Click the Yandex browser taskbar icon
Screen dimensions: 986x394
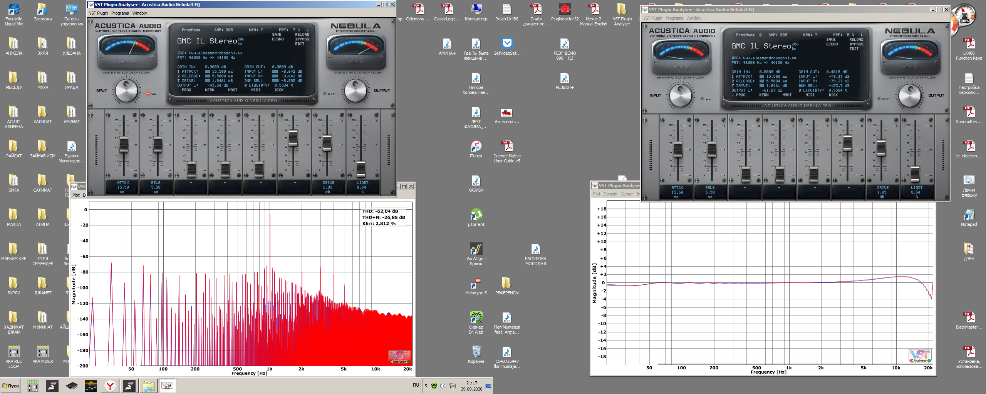coord(110,386)
